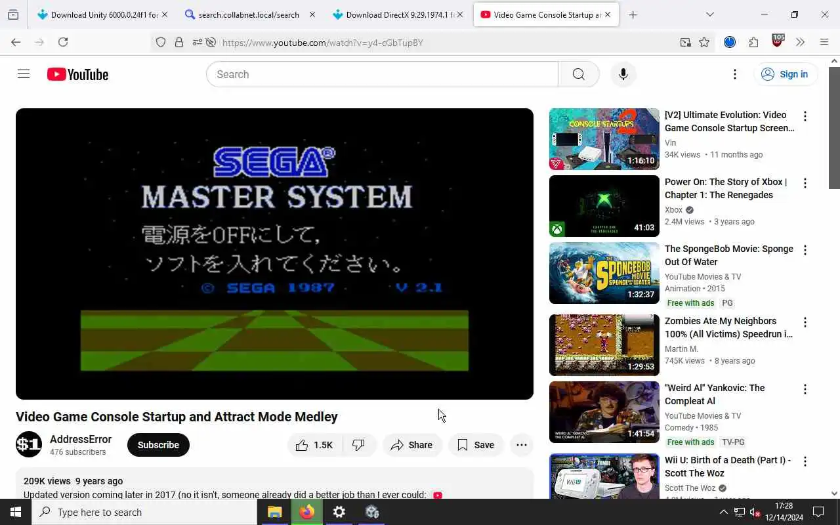Share the video
The width and height of the screenshot is (840, 525).
411,445
